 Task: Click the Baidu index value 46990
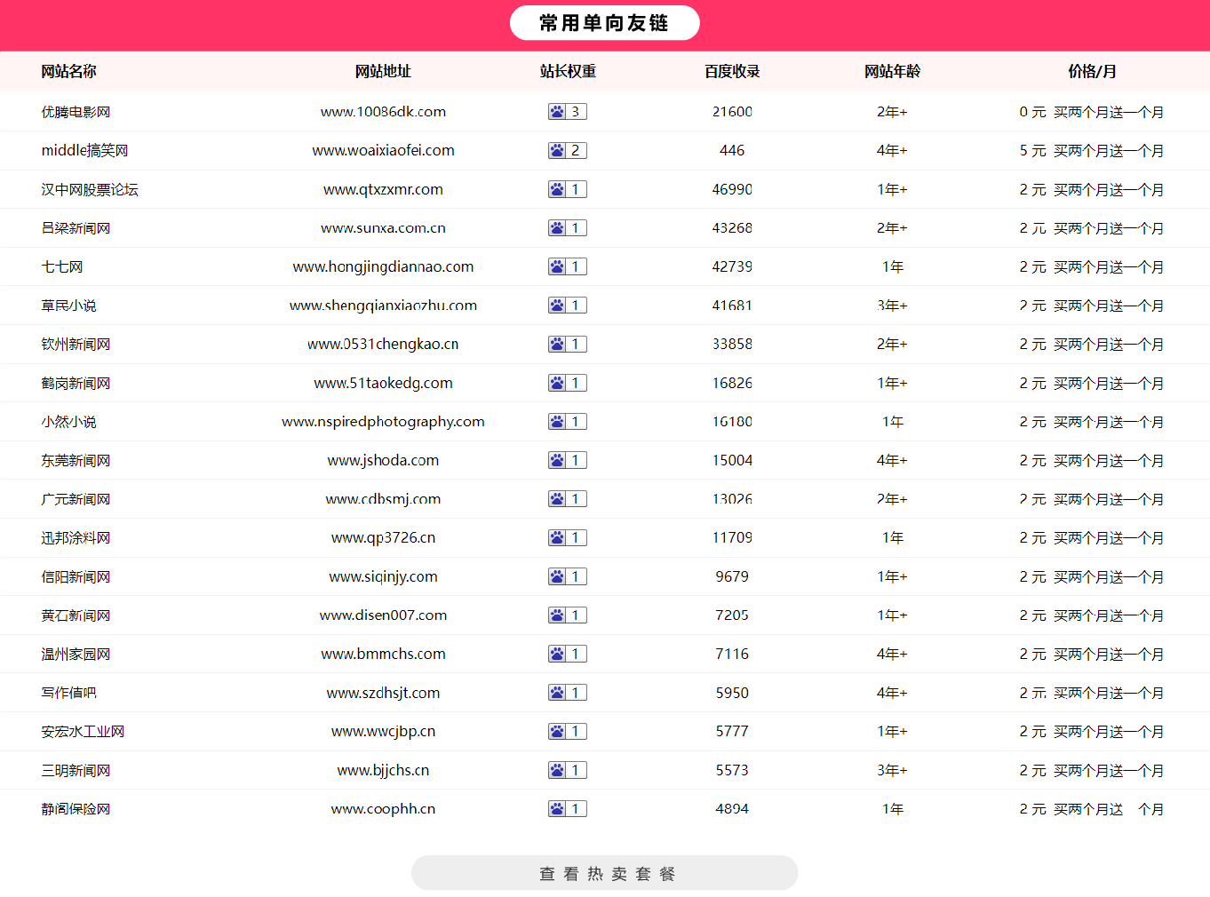point(732,189)
